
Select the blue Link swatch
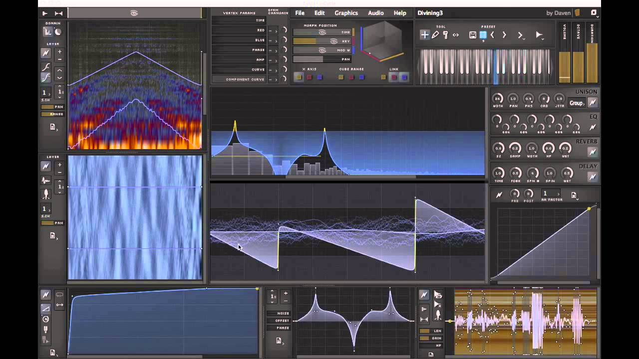click(x=404, y=77)
